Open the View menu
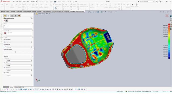 20,2
